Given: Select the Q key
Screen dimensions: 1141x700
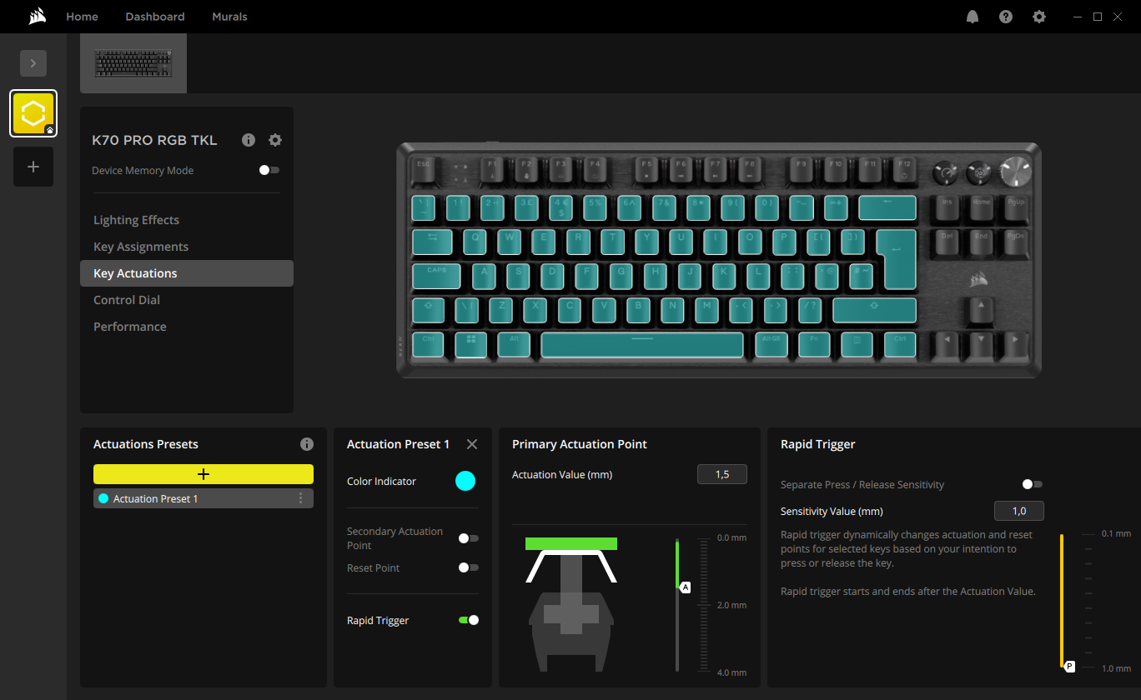Looking at the screenshot, I should tap(475, 242).
